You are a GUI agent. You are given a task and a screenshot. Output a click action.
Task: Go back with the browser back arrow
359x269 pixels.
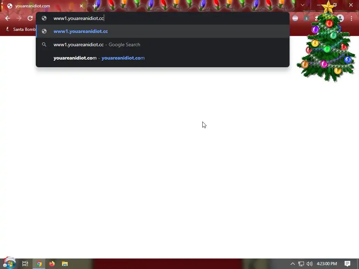8,18
